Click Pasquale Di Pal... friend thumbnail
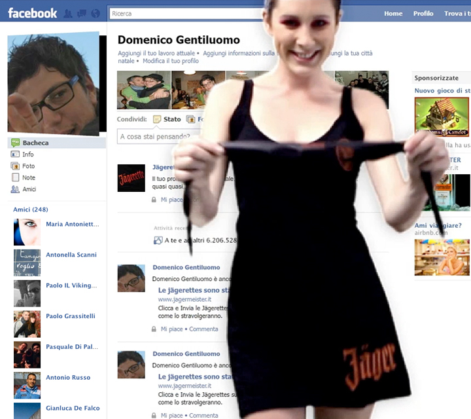The width and height of the screenshot is (471, 419). click(27, 355)
